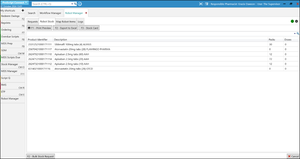
Task: Open ETP shortcut
Action: pyautogui.click(x=13, y=93)
